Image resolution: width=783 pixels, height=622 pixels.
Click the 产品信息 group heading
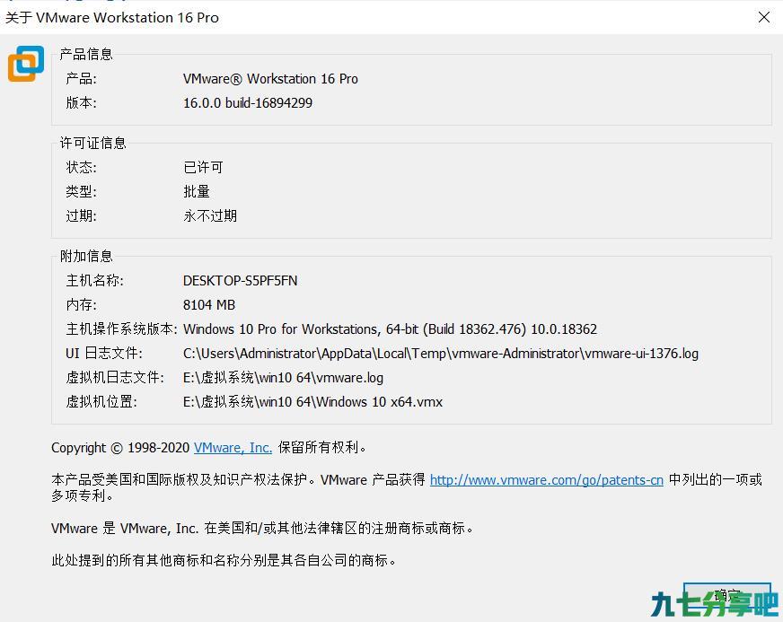[x=86, y=54]
